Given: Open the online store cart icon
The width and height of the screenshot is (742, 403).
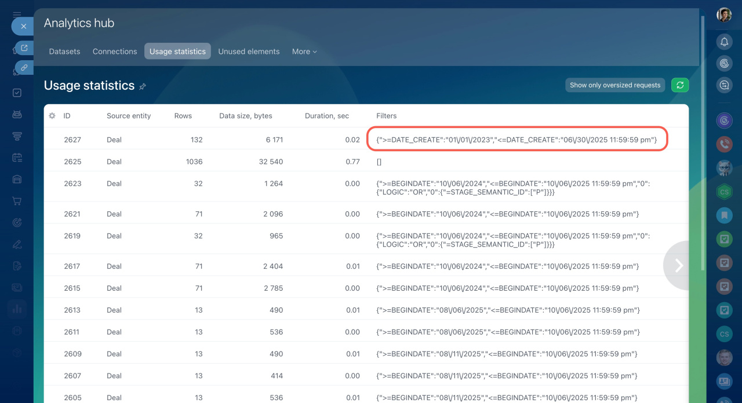Looking at the screenshot, I should pyautogui.click(x=17, y=201).
